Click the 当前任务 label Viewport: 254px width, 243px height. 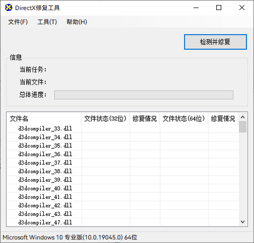(x=33, y=69)
